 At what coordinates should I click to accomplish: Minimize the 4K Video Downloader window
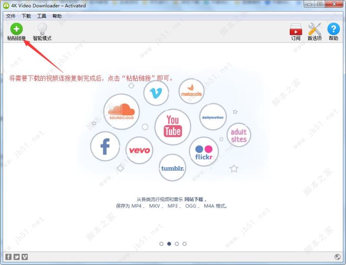tap(309, 4)
